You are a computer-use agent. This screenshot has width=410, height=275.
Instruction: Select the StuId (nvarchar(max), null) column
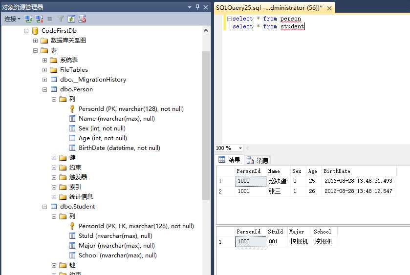(115, 236)
